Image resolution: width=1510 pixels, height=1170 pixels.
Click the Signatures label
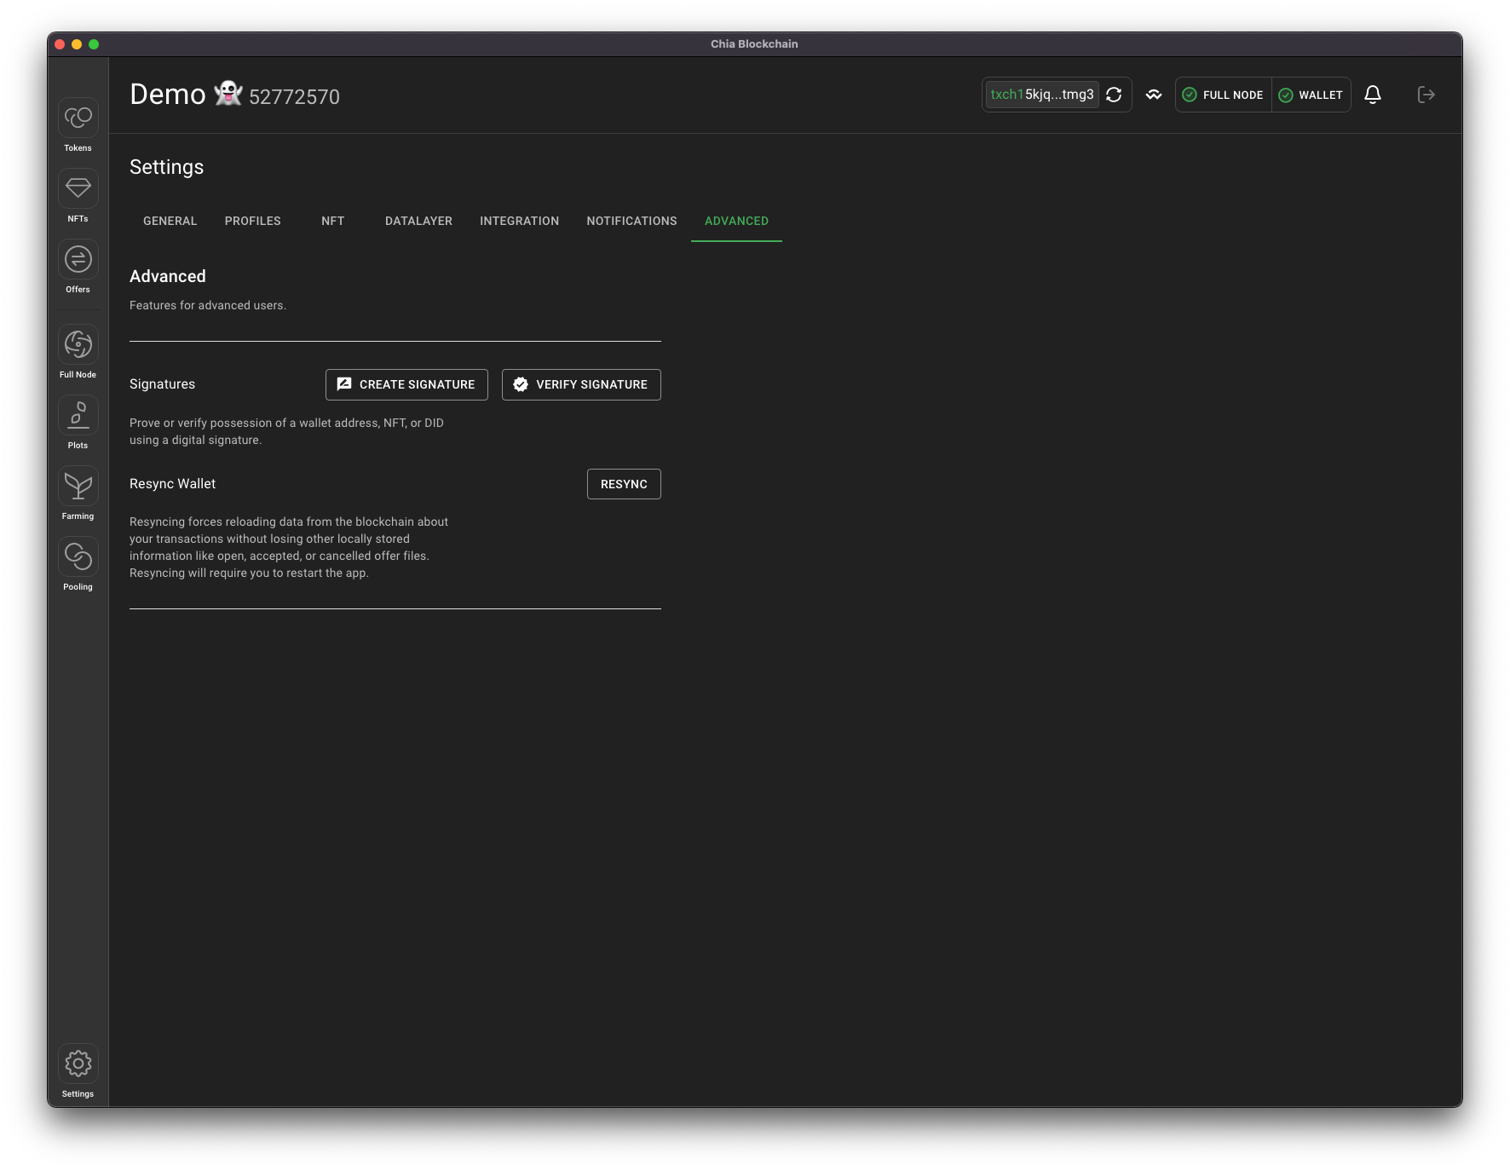click(x=162, y=384)
